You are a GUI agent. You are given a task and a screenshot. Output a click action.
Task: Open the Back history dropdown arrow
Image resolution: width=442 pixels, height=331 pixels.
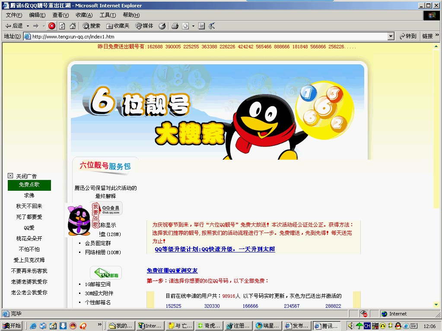tap(28, 26)
